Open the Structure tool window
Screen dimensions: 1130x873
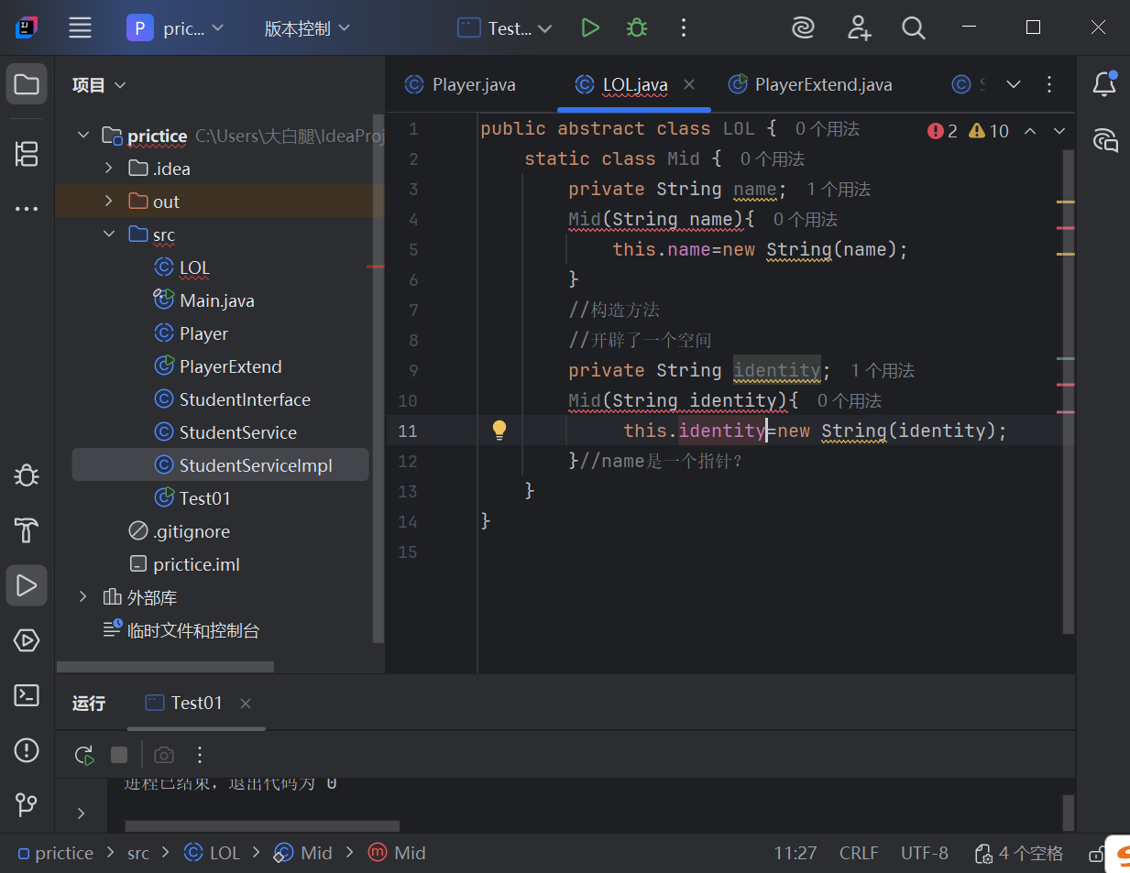27,153
